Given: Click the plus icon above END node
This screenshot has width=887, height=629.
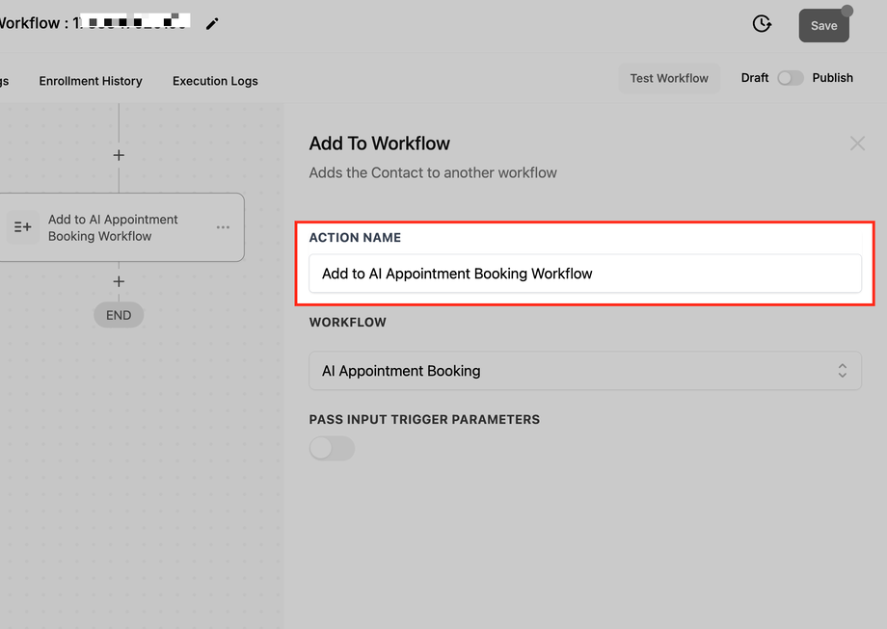Looking at the screenshot, I should pyautogui.click(x=119, y=281).
